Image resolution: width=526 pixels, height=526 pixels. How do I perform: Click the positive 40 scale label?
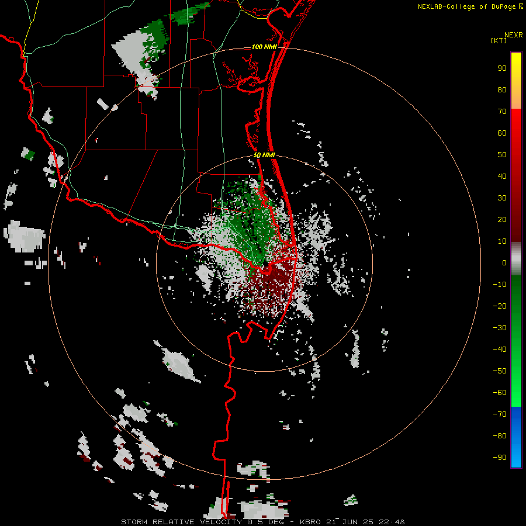[502, 177]
